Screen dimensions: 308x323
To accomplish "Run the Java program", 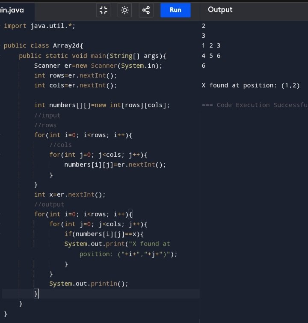I will click(x=175, y=10).
